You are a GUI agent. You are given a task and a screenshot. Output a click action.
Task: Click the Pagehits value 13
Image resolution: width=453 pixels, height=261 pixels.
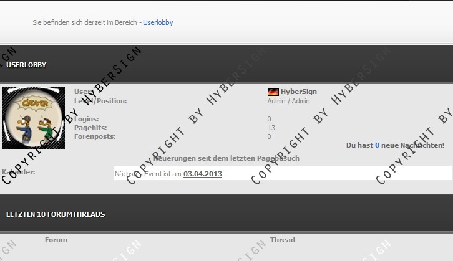[271, 128]
